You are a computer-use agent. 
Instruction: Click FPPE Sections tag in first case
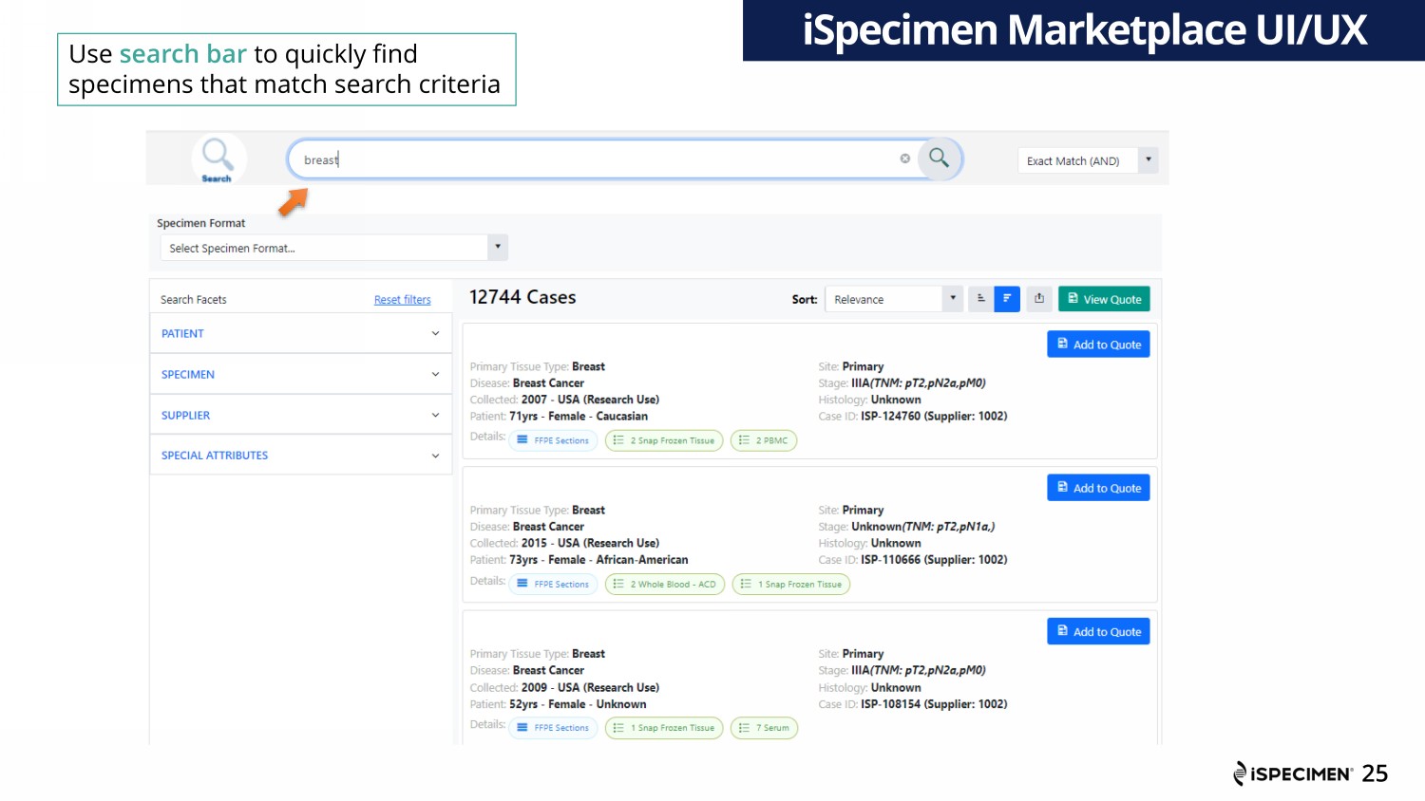coord(553,440)
